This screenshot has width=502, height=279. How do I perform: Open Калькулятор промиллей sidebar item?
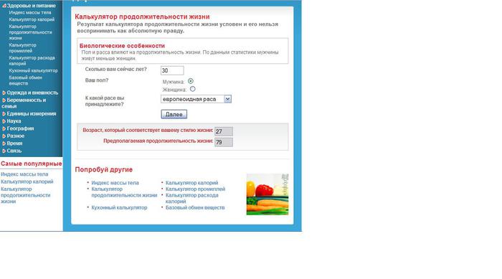pos(23,48)
